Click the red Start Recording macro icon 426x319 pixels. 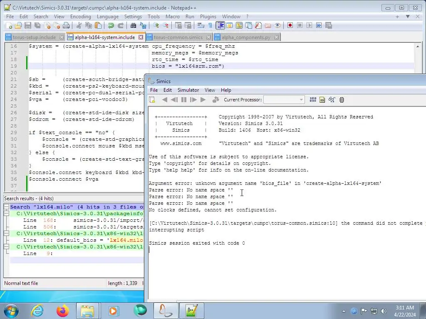(x=290, y=25)
